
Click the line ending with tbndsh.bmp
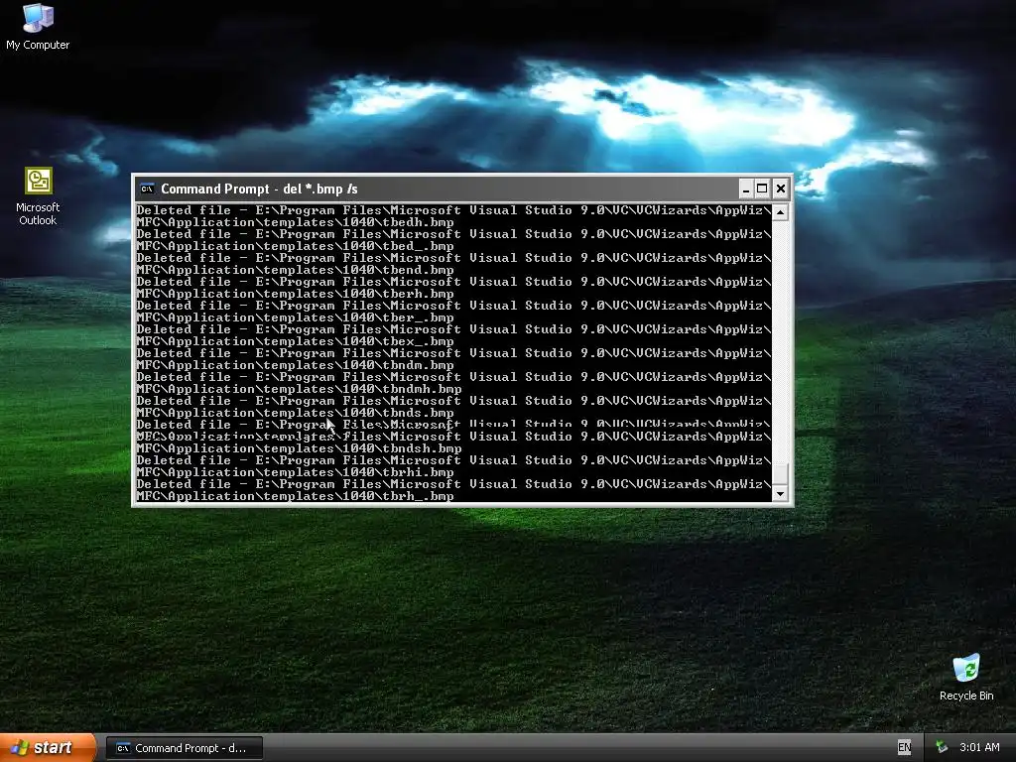click(299, 448)
